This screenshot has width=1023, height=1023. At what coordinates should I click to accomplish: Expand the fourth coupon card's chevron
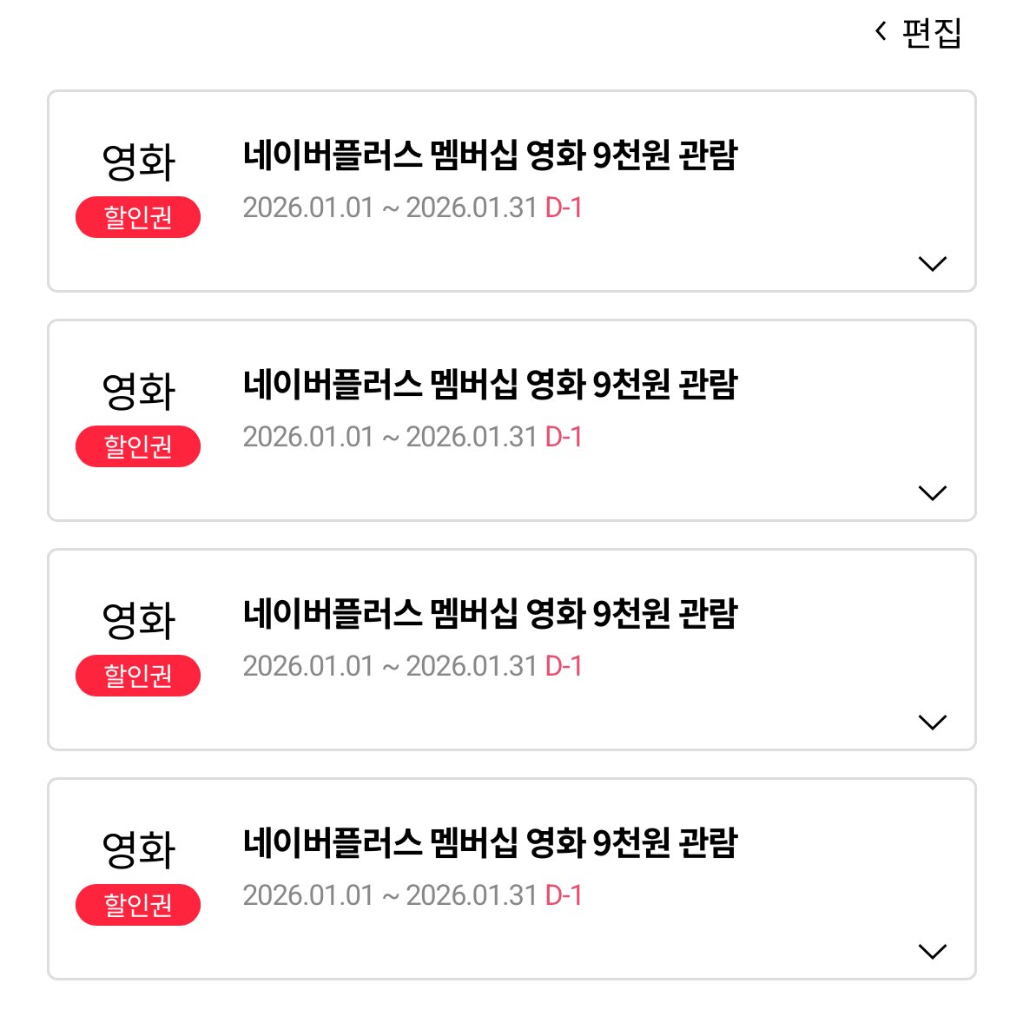(932, 951)
